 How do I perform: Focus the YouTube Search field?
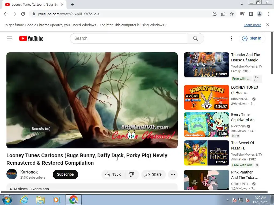point(128,38)
